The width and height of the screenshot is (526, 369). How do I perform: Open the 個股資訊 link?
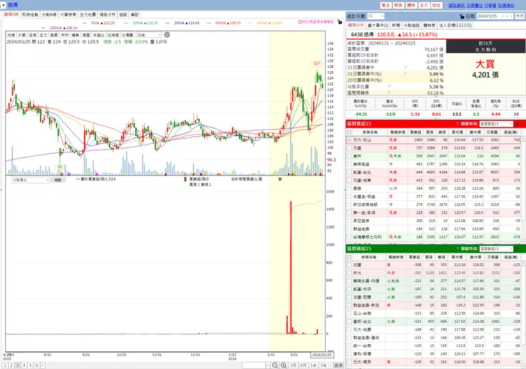click(x=456, y=6)
